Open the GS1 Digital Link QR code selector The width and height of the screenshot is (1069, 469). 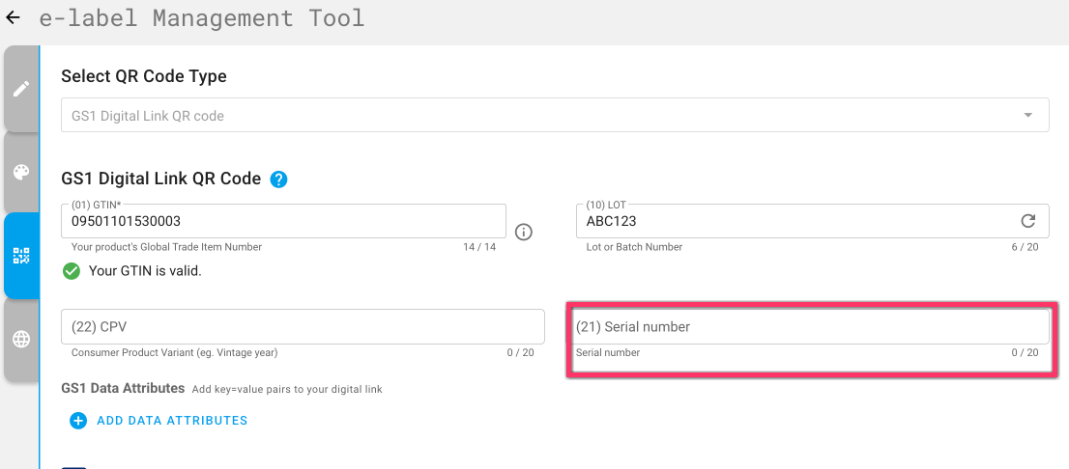pos(555,116)
